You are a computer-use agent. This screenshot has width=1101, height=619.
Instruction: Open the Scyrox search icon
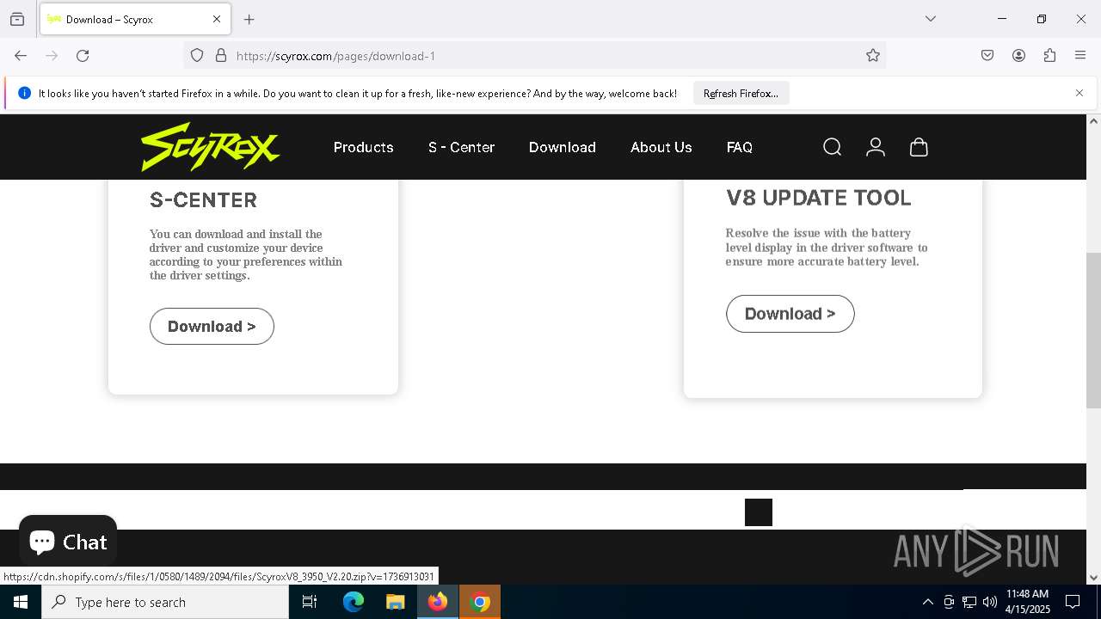click(x=832, y=147)
